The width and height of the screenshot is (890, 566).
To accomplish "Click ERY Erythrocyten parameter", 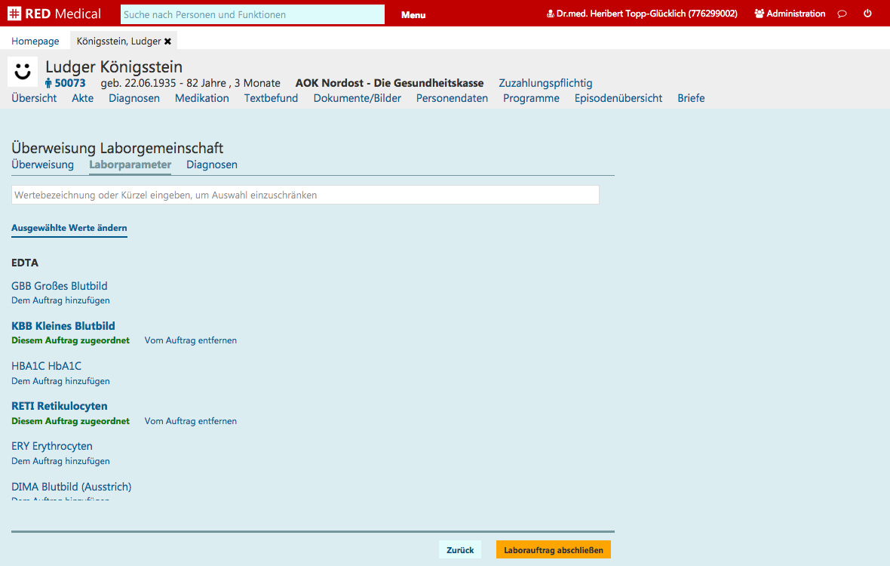I will (x=51, y=446).
